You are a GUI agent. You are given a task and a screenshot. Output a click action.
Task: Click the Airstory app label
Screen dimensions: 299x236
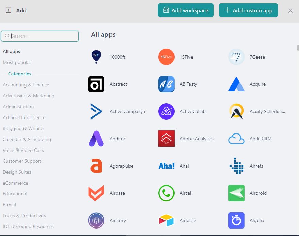[118, 220]
